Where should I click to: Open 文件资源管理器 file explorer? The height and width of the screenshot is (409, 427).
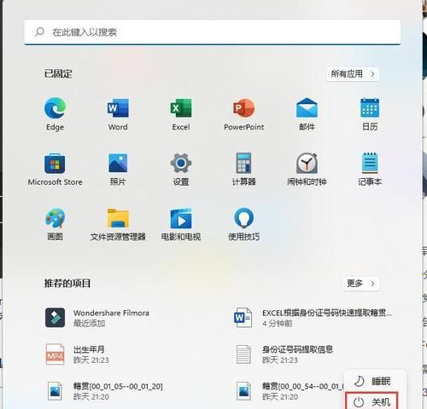[118, 218]
